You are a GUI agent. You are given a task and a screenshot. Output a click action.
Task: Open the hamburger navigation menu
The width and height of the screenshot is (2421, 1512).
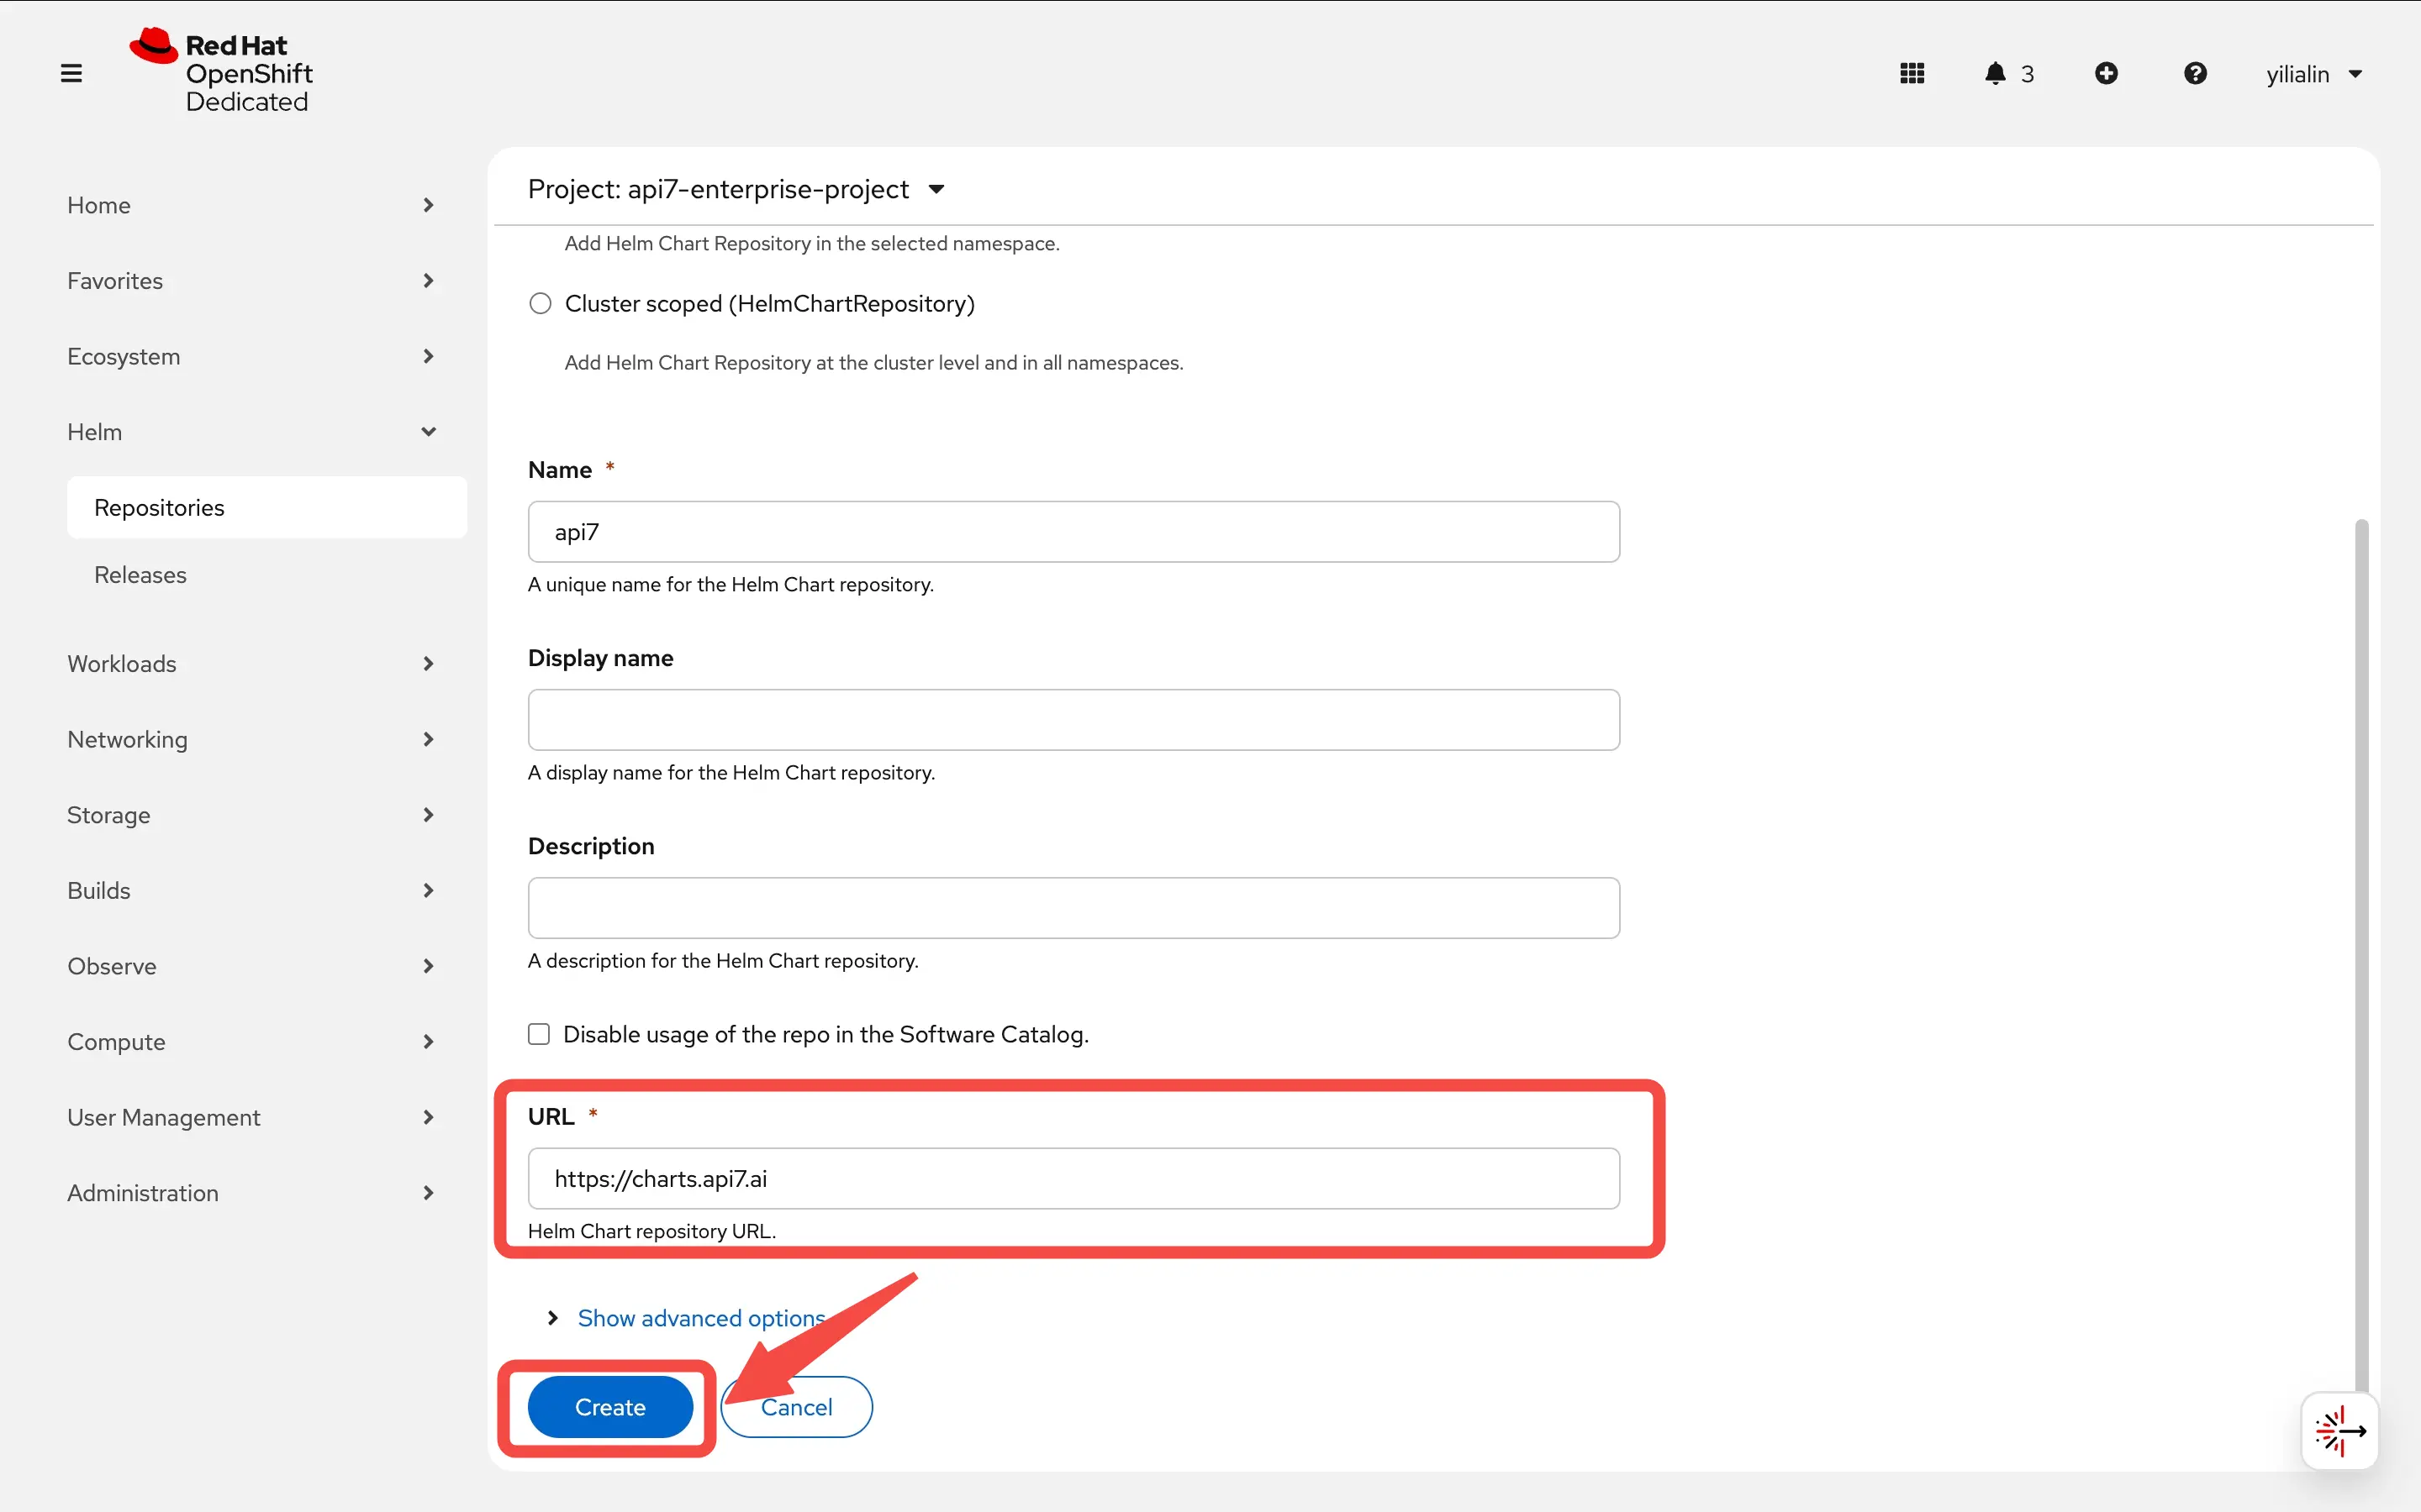pyautogui.click(x=71, y=72)
